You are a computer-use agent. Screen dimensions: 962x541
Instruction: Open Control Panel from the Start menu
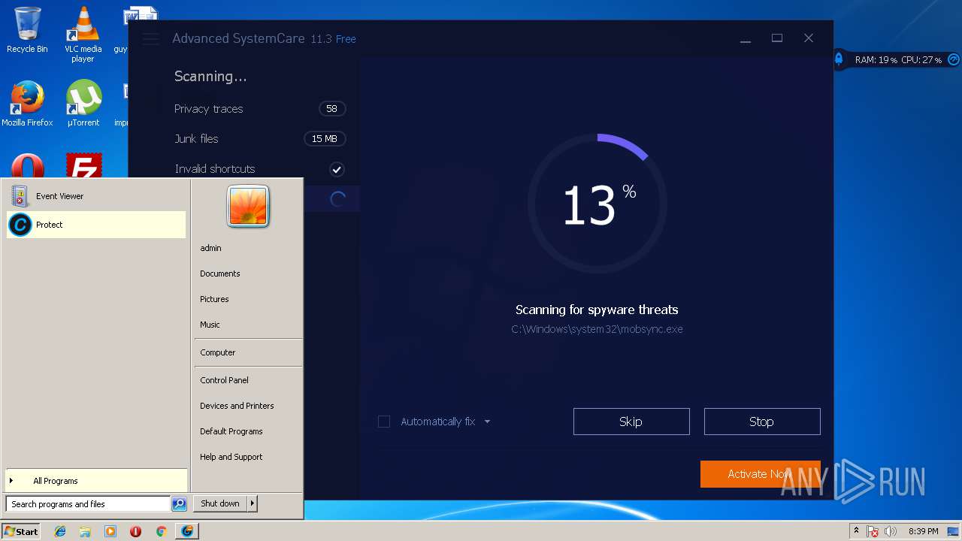coord(224,380)
